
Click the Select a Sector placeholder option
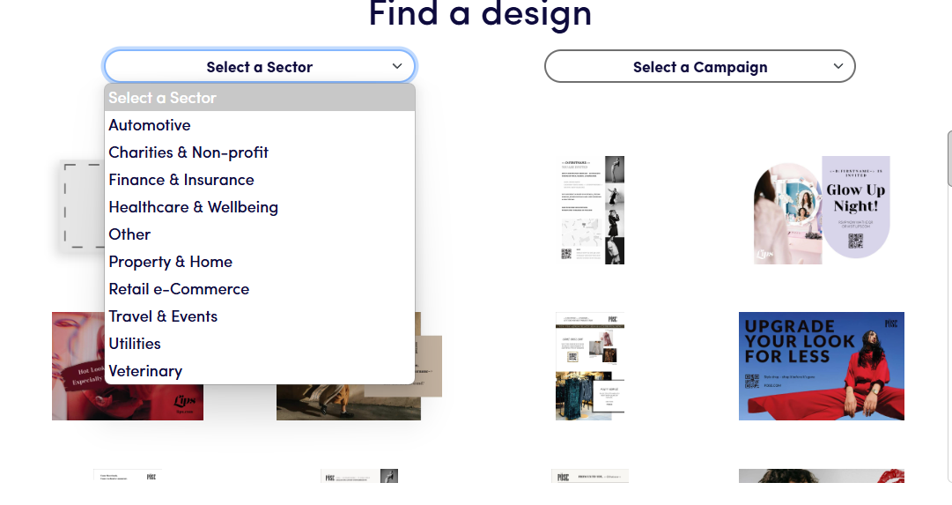tap(162, 98)
